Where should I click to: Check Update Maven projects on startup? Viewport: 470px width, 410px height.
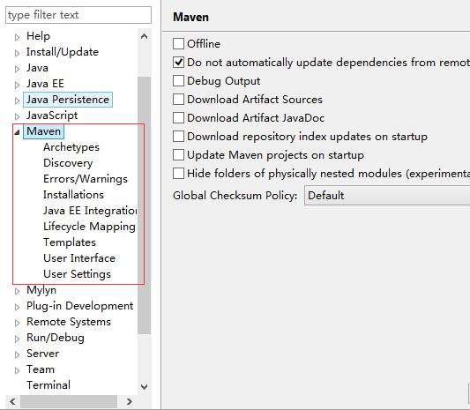(178, 155)
